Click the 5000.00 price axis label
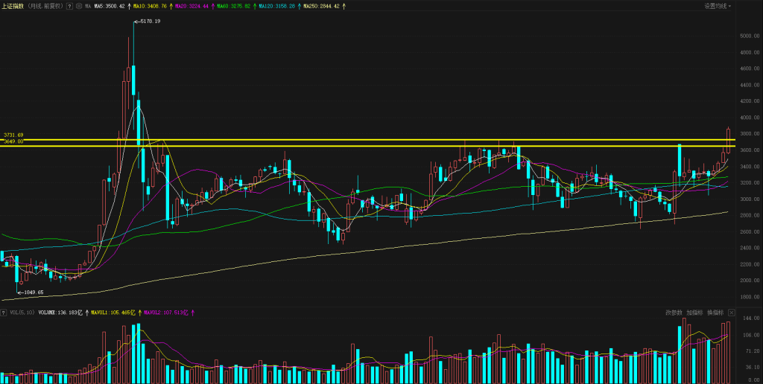The height and width of the screenshot is (384, 763). click(x=749, y=36)
